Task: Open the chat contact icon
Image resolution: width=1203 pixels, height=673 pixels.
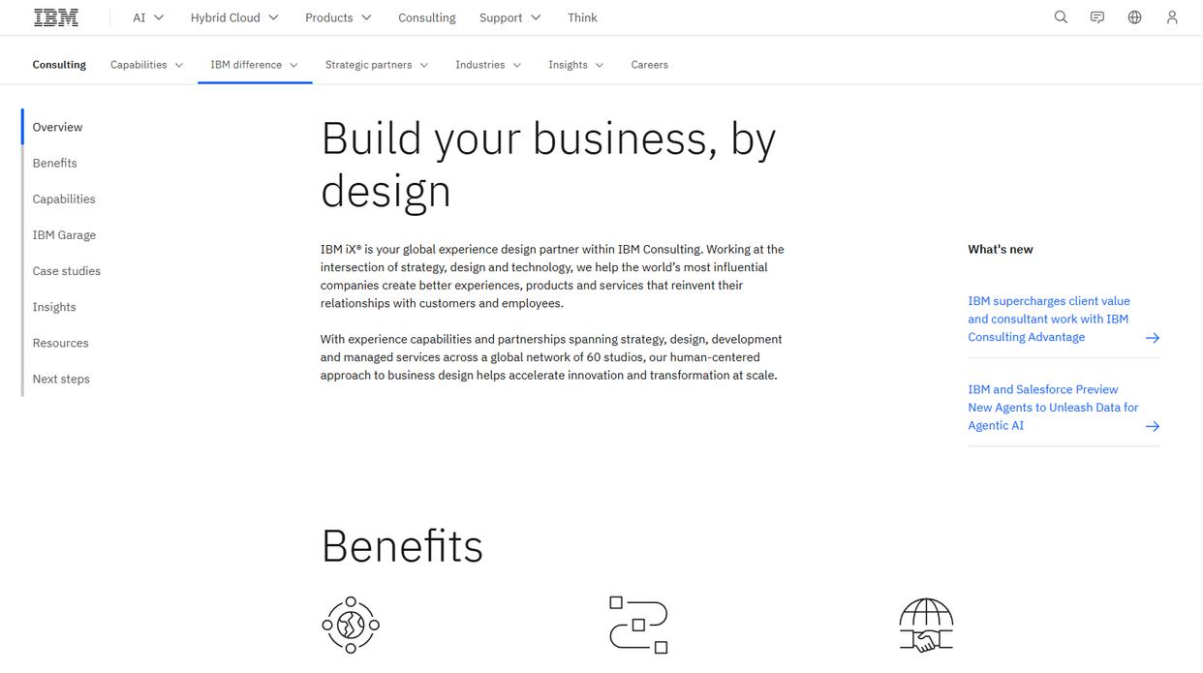Action: click(1097, 17)
